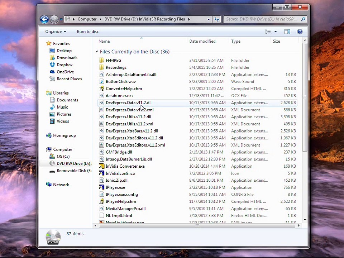Open the Organize menu
Viewport: 344px width, 258px height.
pos(56,32)
